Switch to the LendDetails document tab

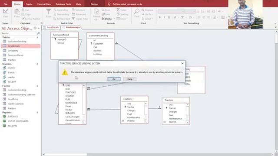(51, 27)
